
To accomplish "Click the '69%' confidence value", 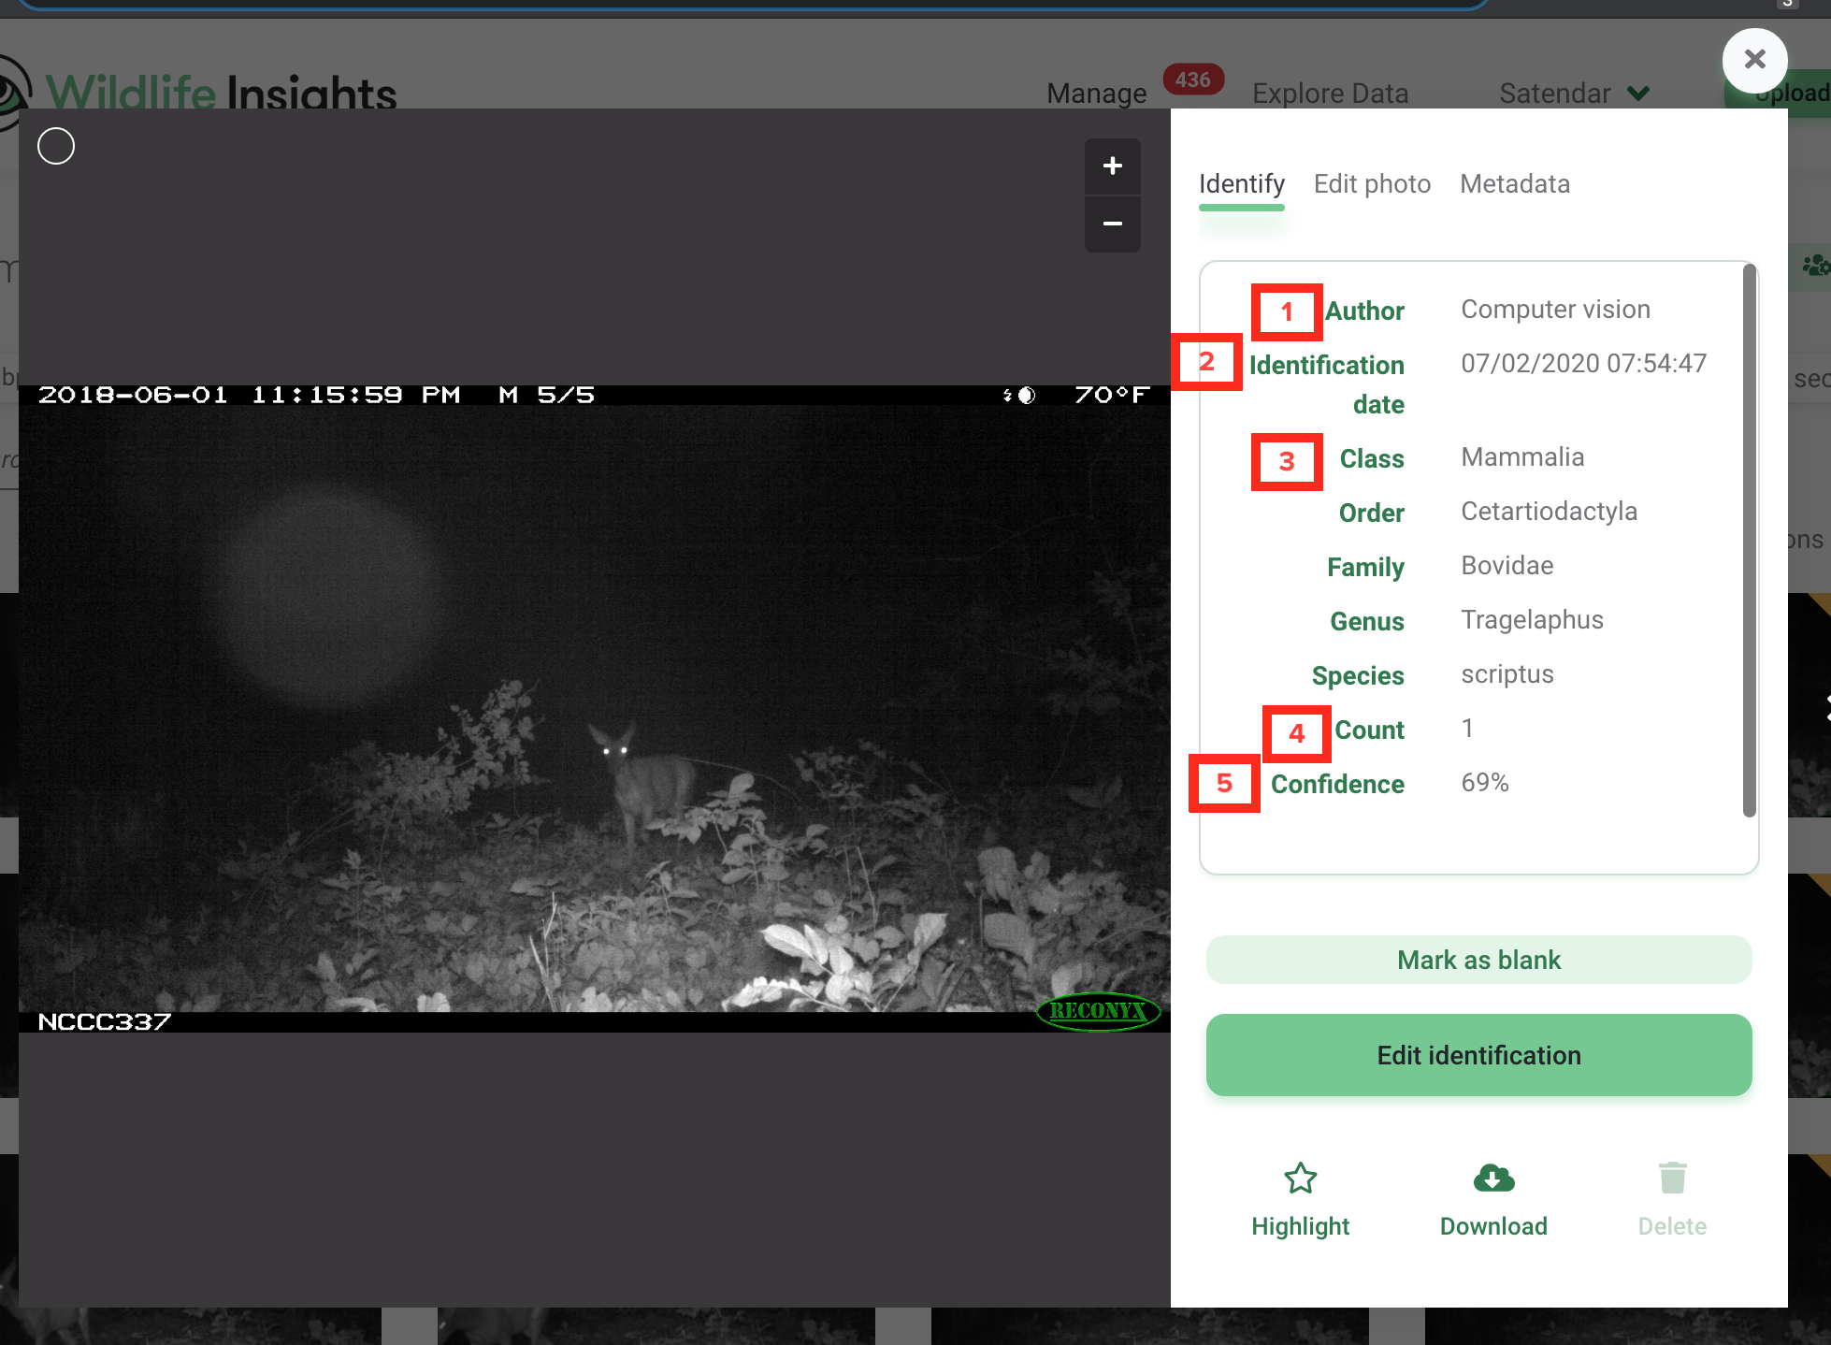I will point(1485,783).
